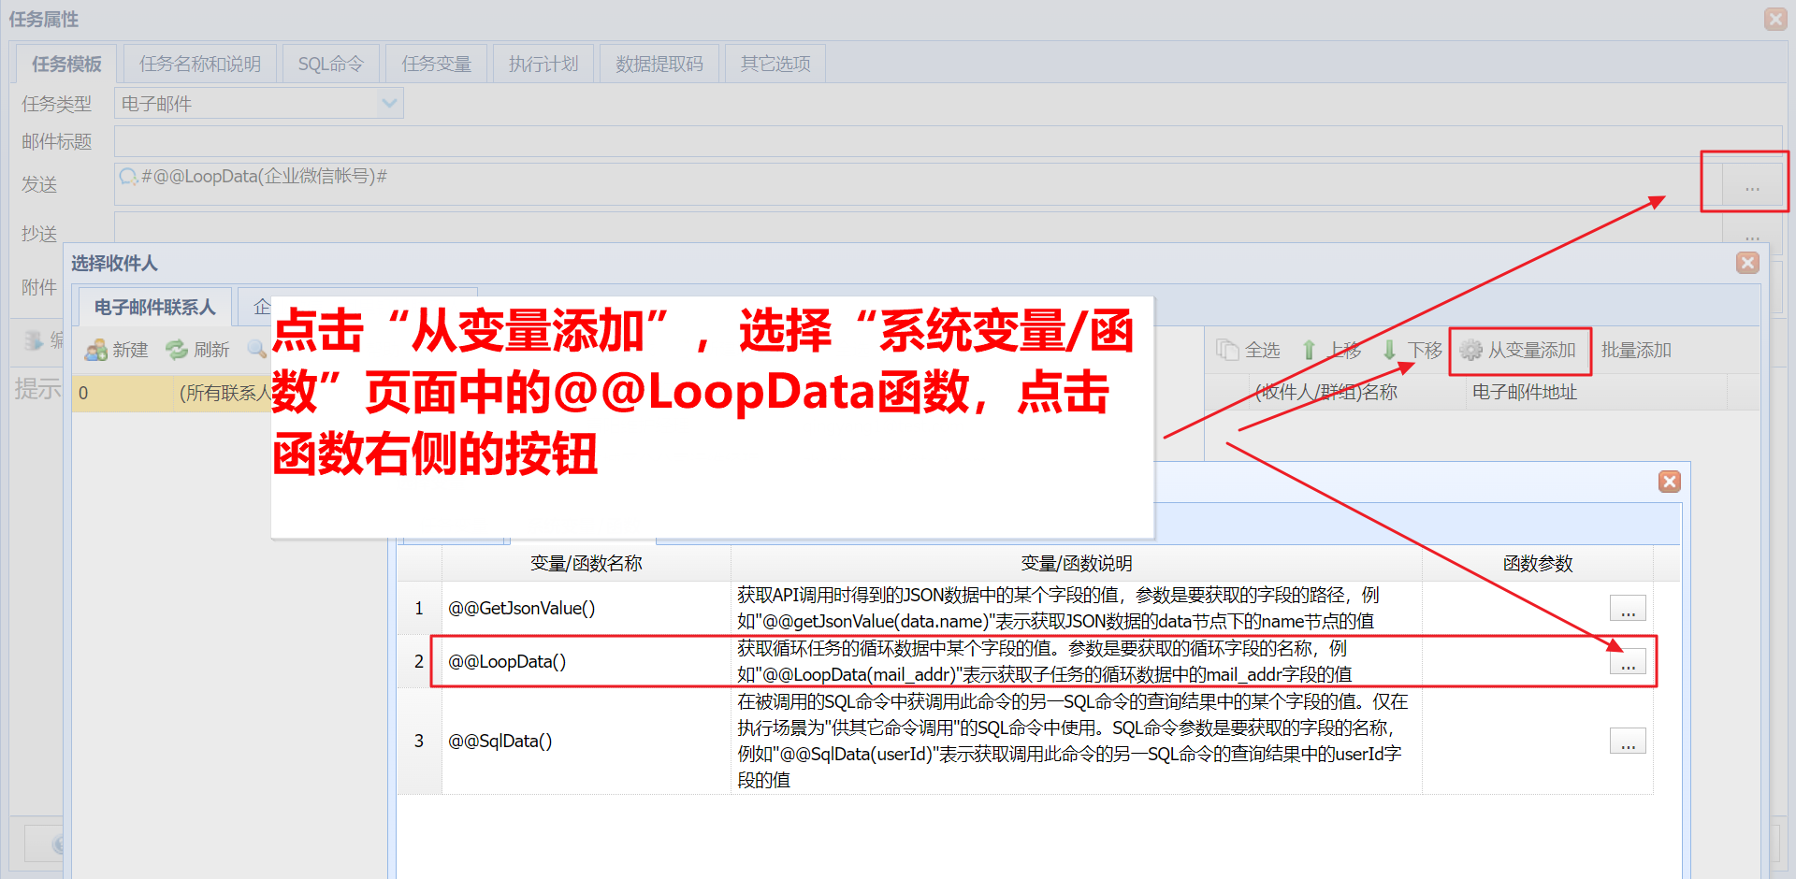Click the 下移 down arrow icon
The height and width of the screenshot is (879, 1796).
1390,350
